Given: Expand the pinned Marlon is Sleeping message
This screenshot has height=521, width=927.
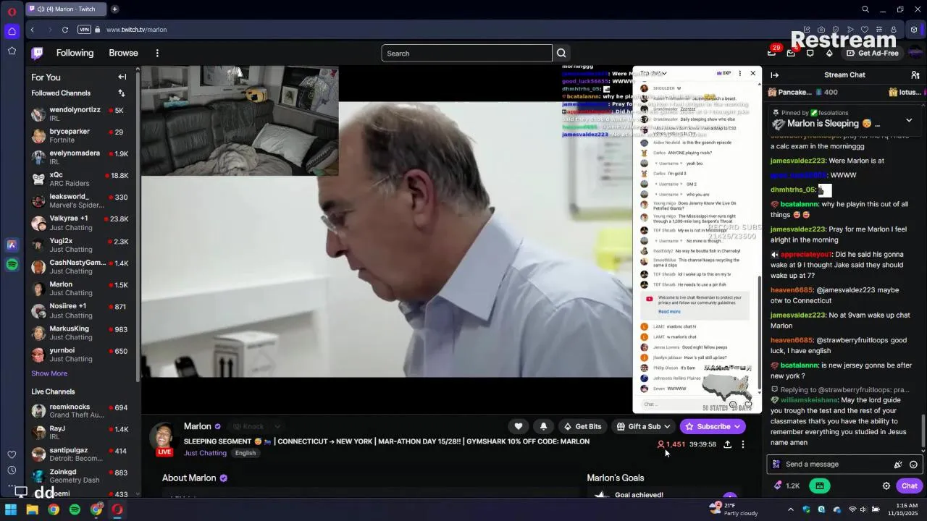Looking at the screenshot, I should point(909,121).
